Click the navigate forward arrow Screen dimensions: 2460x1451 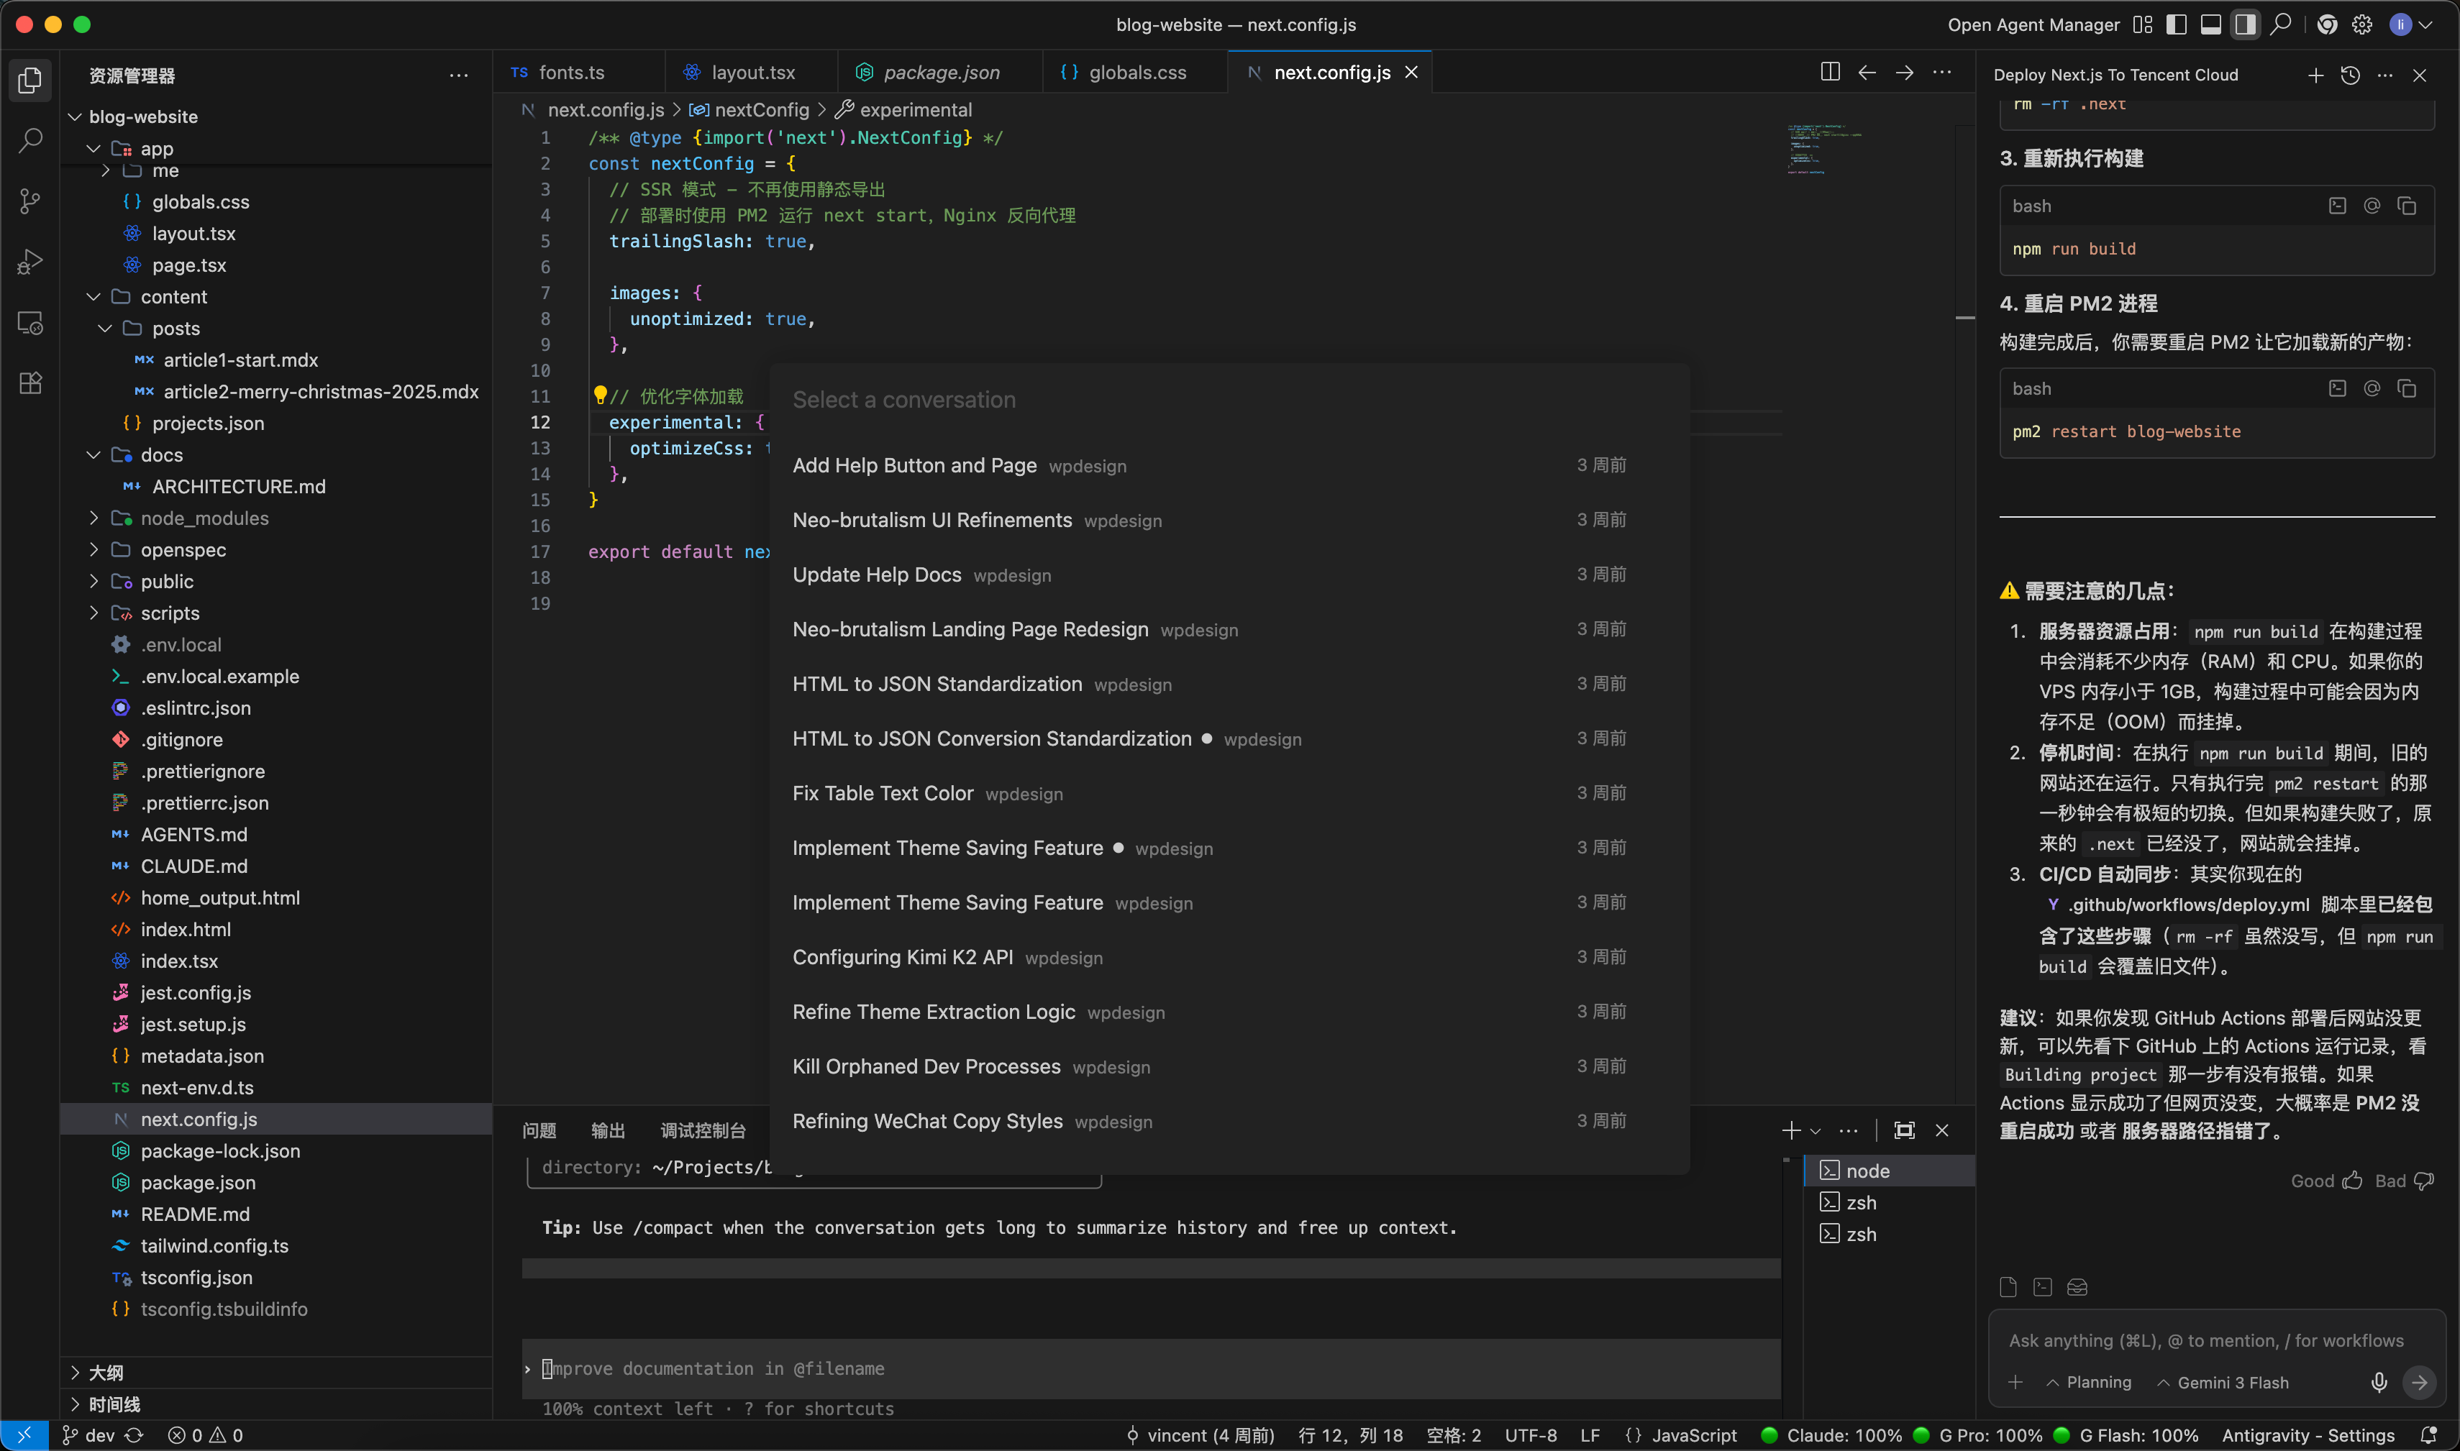point(1905,73)
